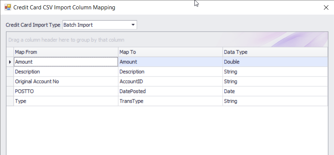Click the TransType Map To cell

(x=170, y=101)
